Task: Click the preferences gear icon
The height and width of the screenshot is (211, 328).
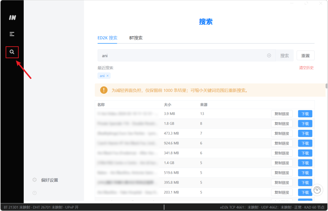Action: coord(35,180)
